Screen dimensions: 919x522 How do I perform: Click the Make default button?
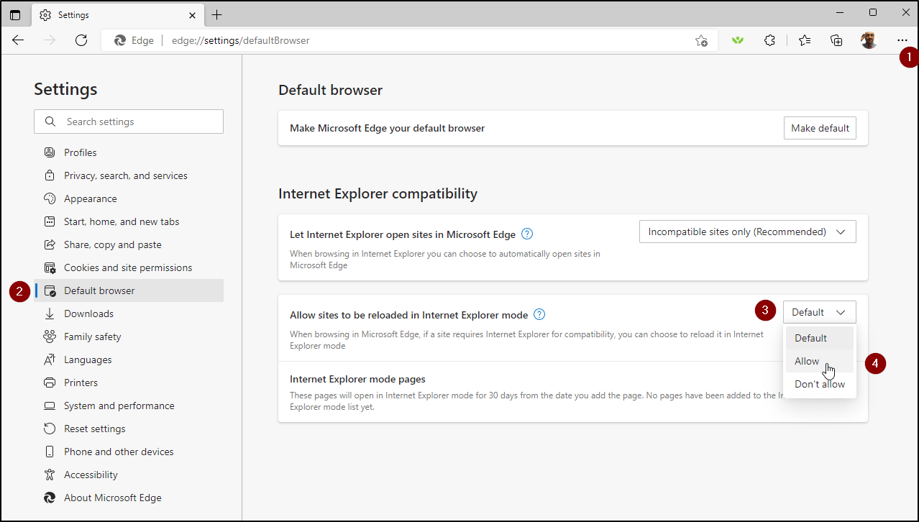(x=820, y=128)
